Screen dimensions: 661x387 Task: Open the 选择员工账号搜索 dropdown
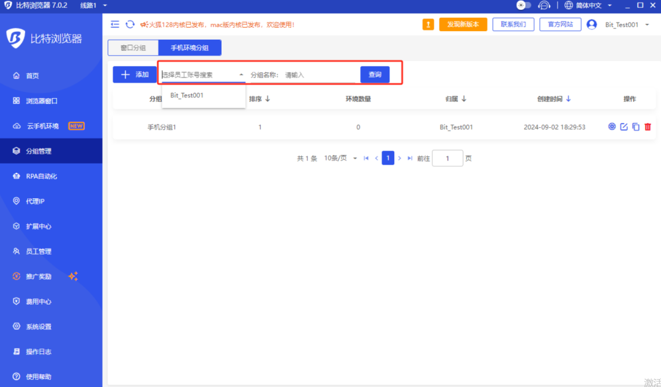point(202,74)
